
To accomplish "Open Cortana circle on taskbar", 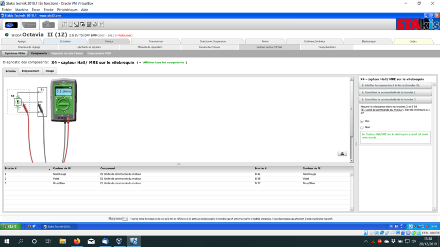I will click(x=34, y=241).
